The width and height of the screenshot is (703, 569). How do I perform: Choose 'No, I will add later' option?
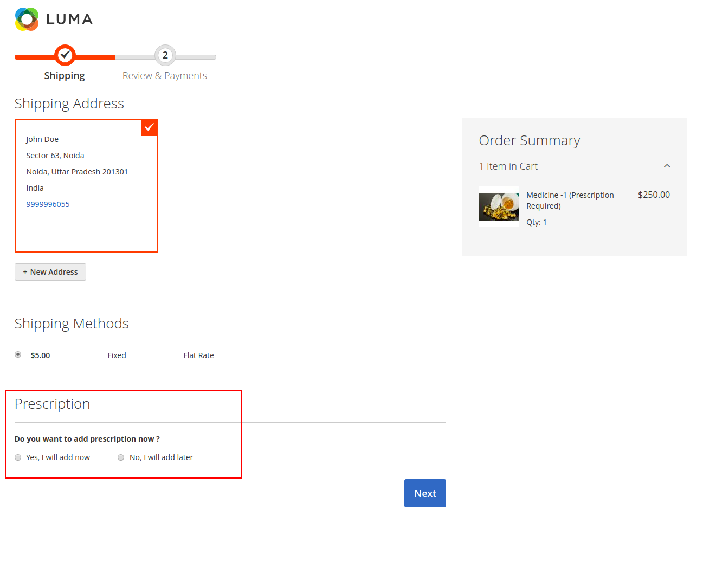121,457
